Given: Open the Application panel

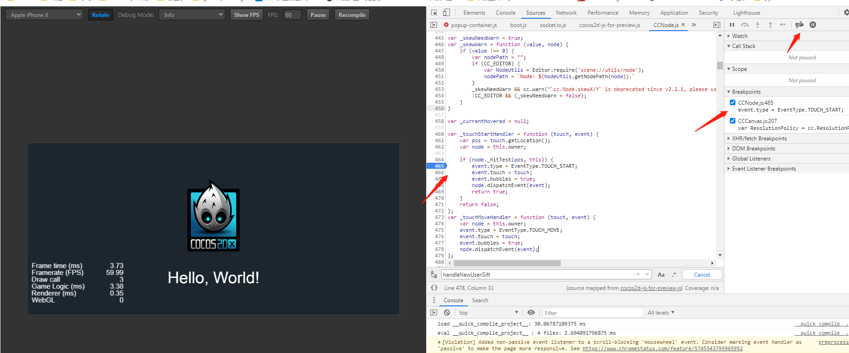Looking at the screenshot, I should [674, 13].
